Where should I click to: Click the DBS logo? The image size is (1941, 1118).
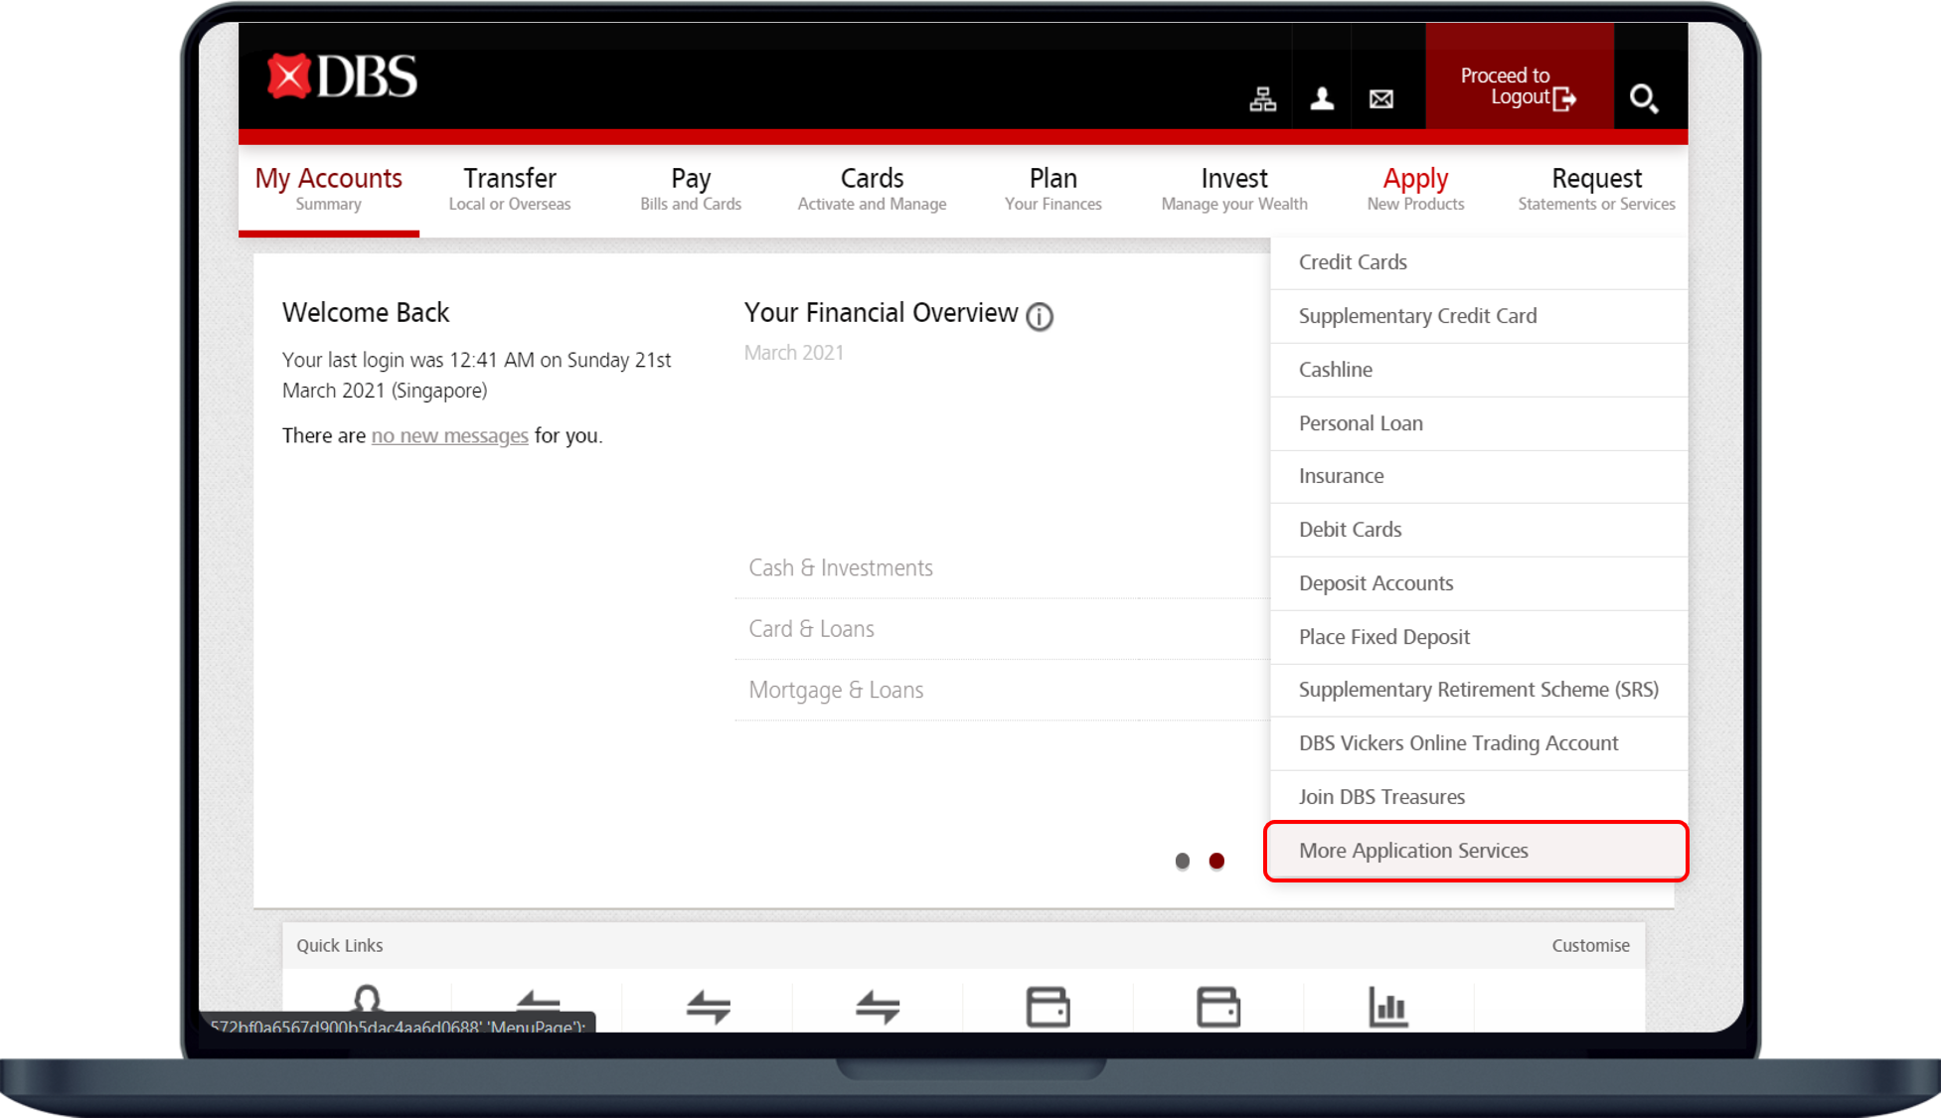tap(342, 77)
